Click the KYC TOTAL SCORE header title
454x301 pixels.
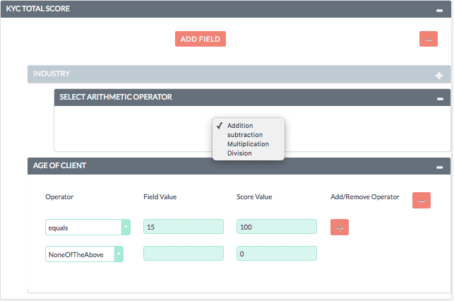38,8
